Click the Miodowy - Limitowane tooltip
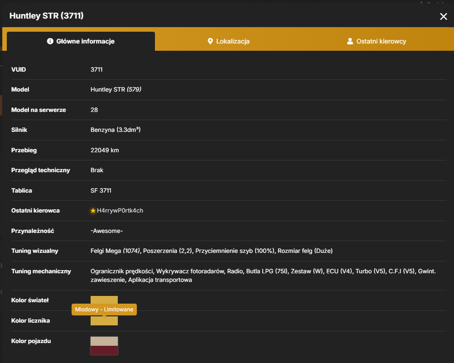Viewport: 454px width, 363px height. [x=104, y=309]
